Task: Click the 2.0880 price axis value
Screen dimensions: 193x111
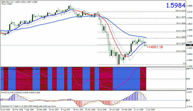Action: coord(190,6)
